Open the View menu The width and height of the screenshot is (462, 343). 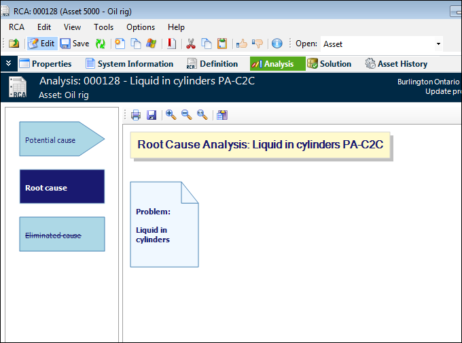(x=72, y=27)
